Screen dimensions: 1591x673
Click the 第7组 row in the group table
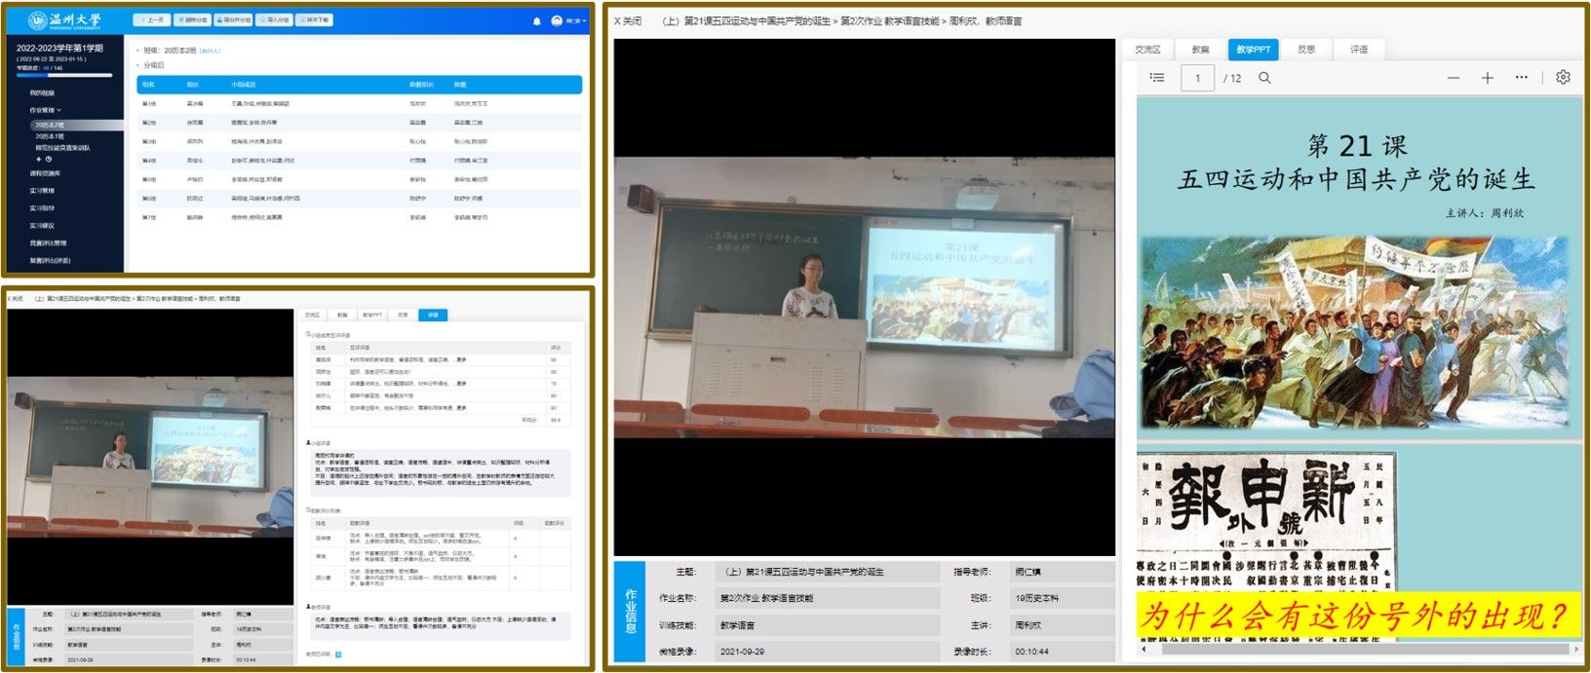pyautogui.click(x=359, y=217)
